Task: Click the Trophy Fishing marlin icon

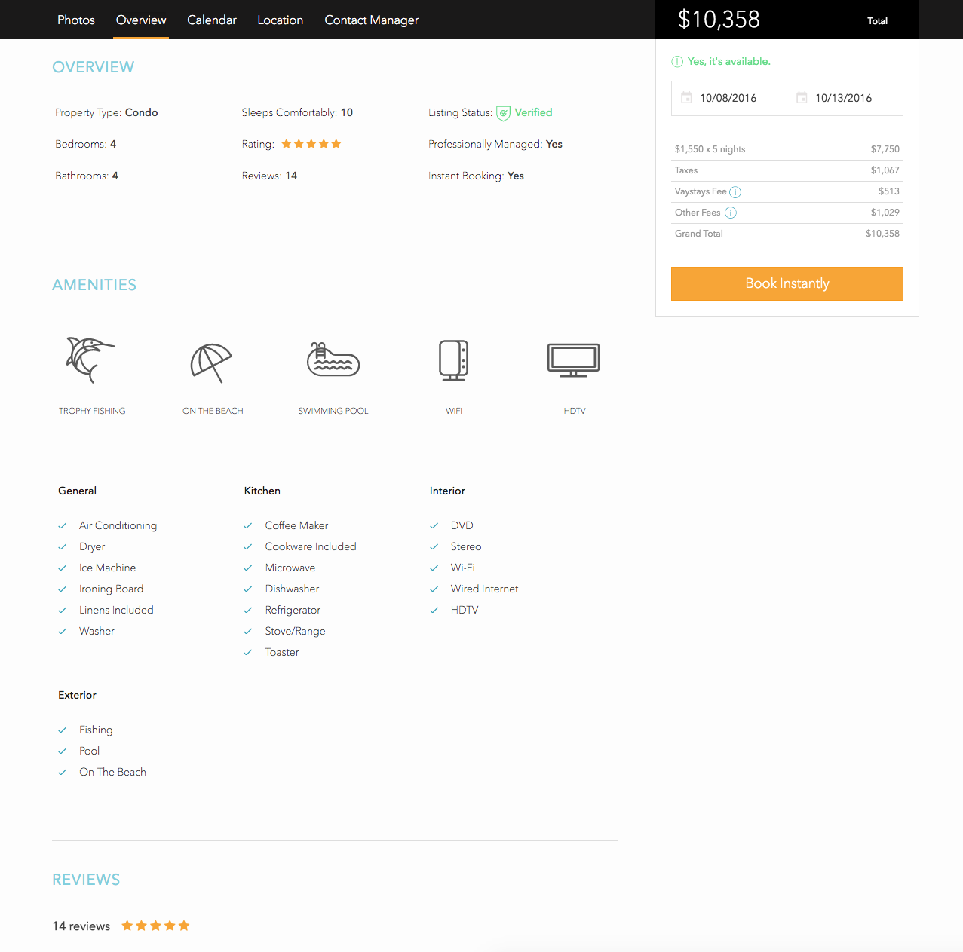Action: (x=91, y=360)
